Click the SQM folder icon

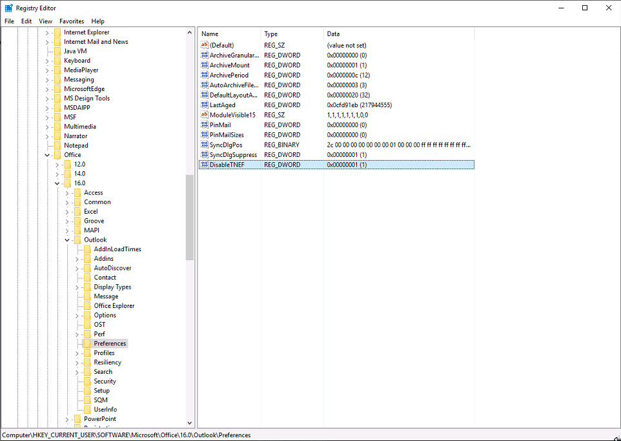[87, 400]
